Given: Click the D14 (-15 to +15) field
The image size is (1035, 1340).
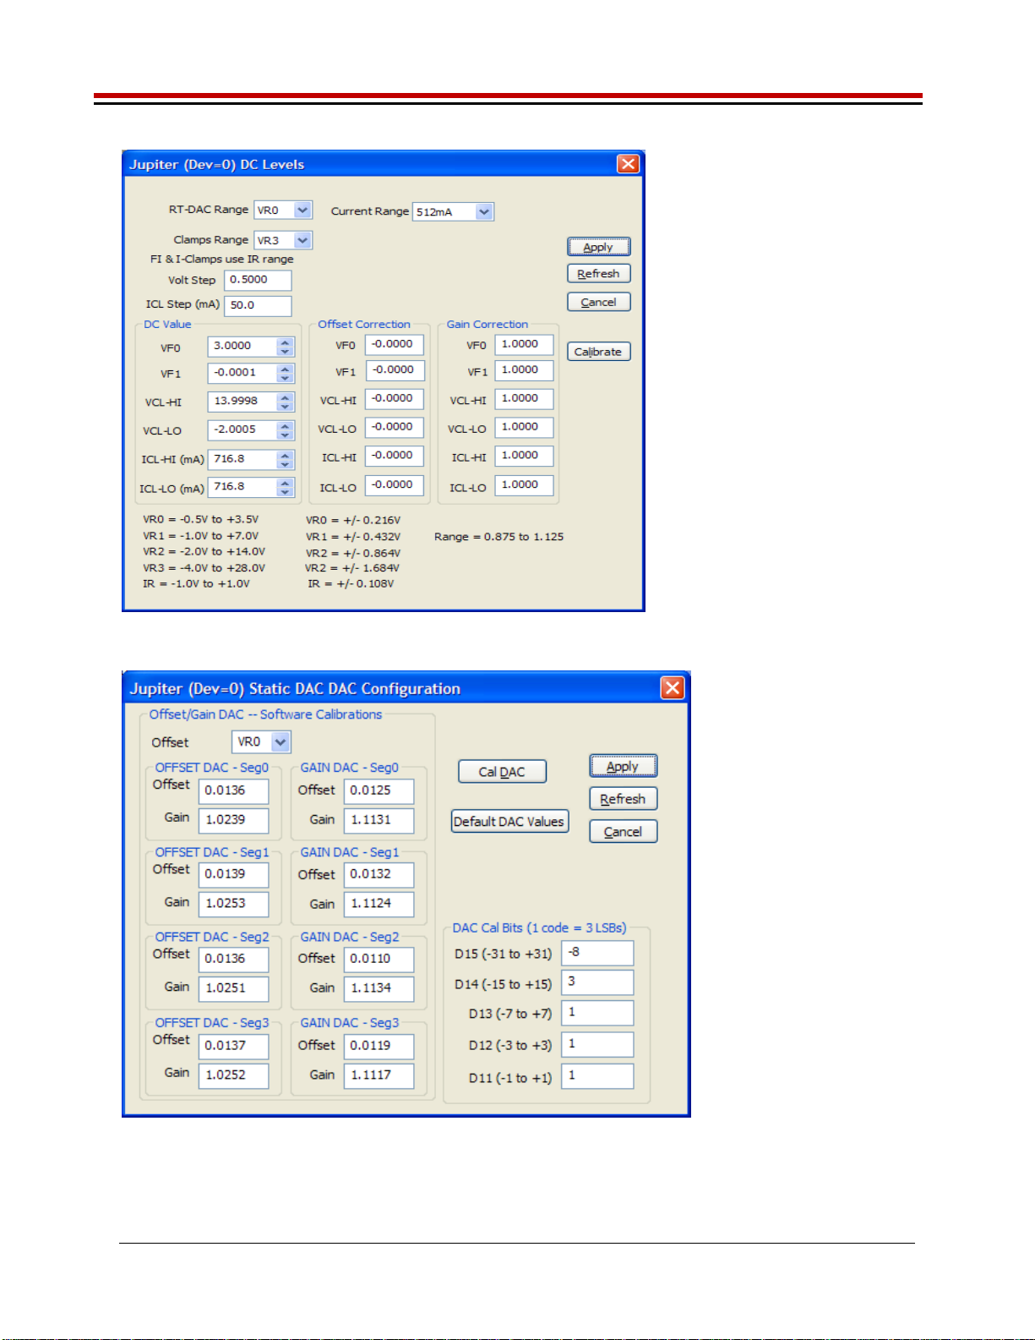Looking at the screenshot, I should tap(597, 982).
